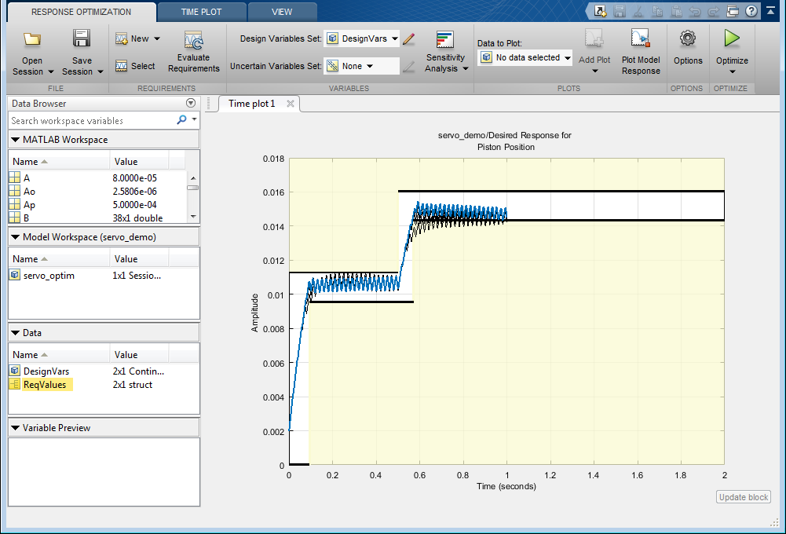786x534 pixels.
Task: Edit Design Variables Set with pencil icon
Action: [x=408, y=38]
